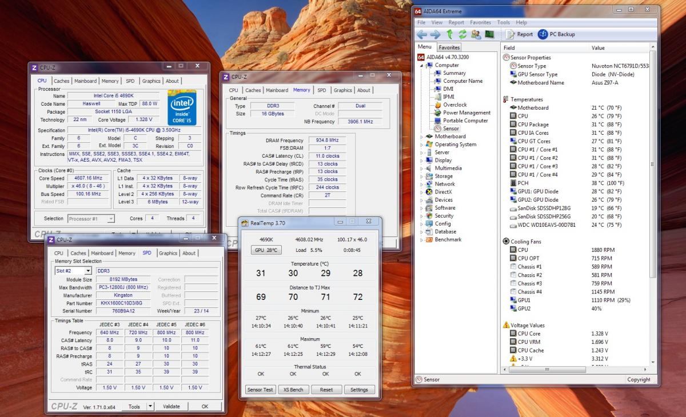The image size is (686, 417).
Task: Refresh the AIDA64 sensor page
Action: [x=462, y=34]
